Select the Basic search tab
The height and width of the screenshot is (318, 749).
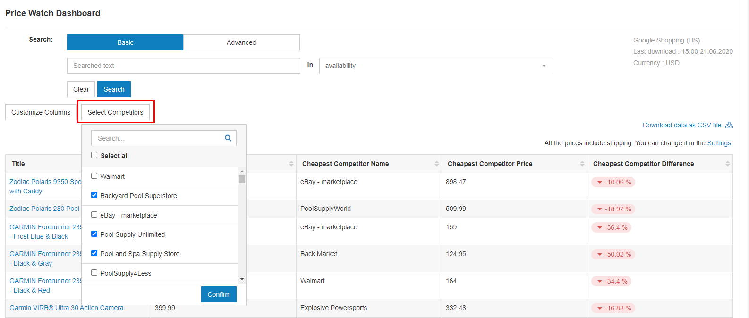tap(125, 42)
